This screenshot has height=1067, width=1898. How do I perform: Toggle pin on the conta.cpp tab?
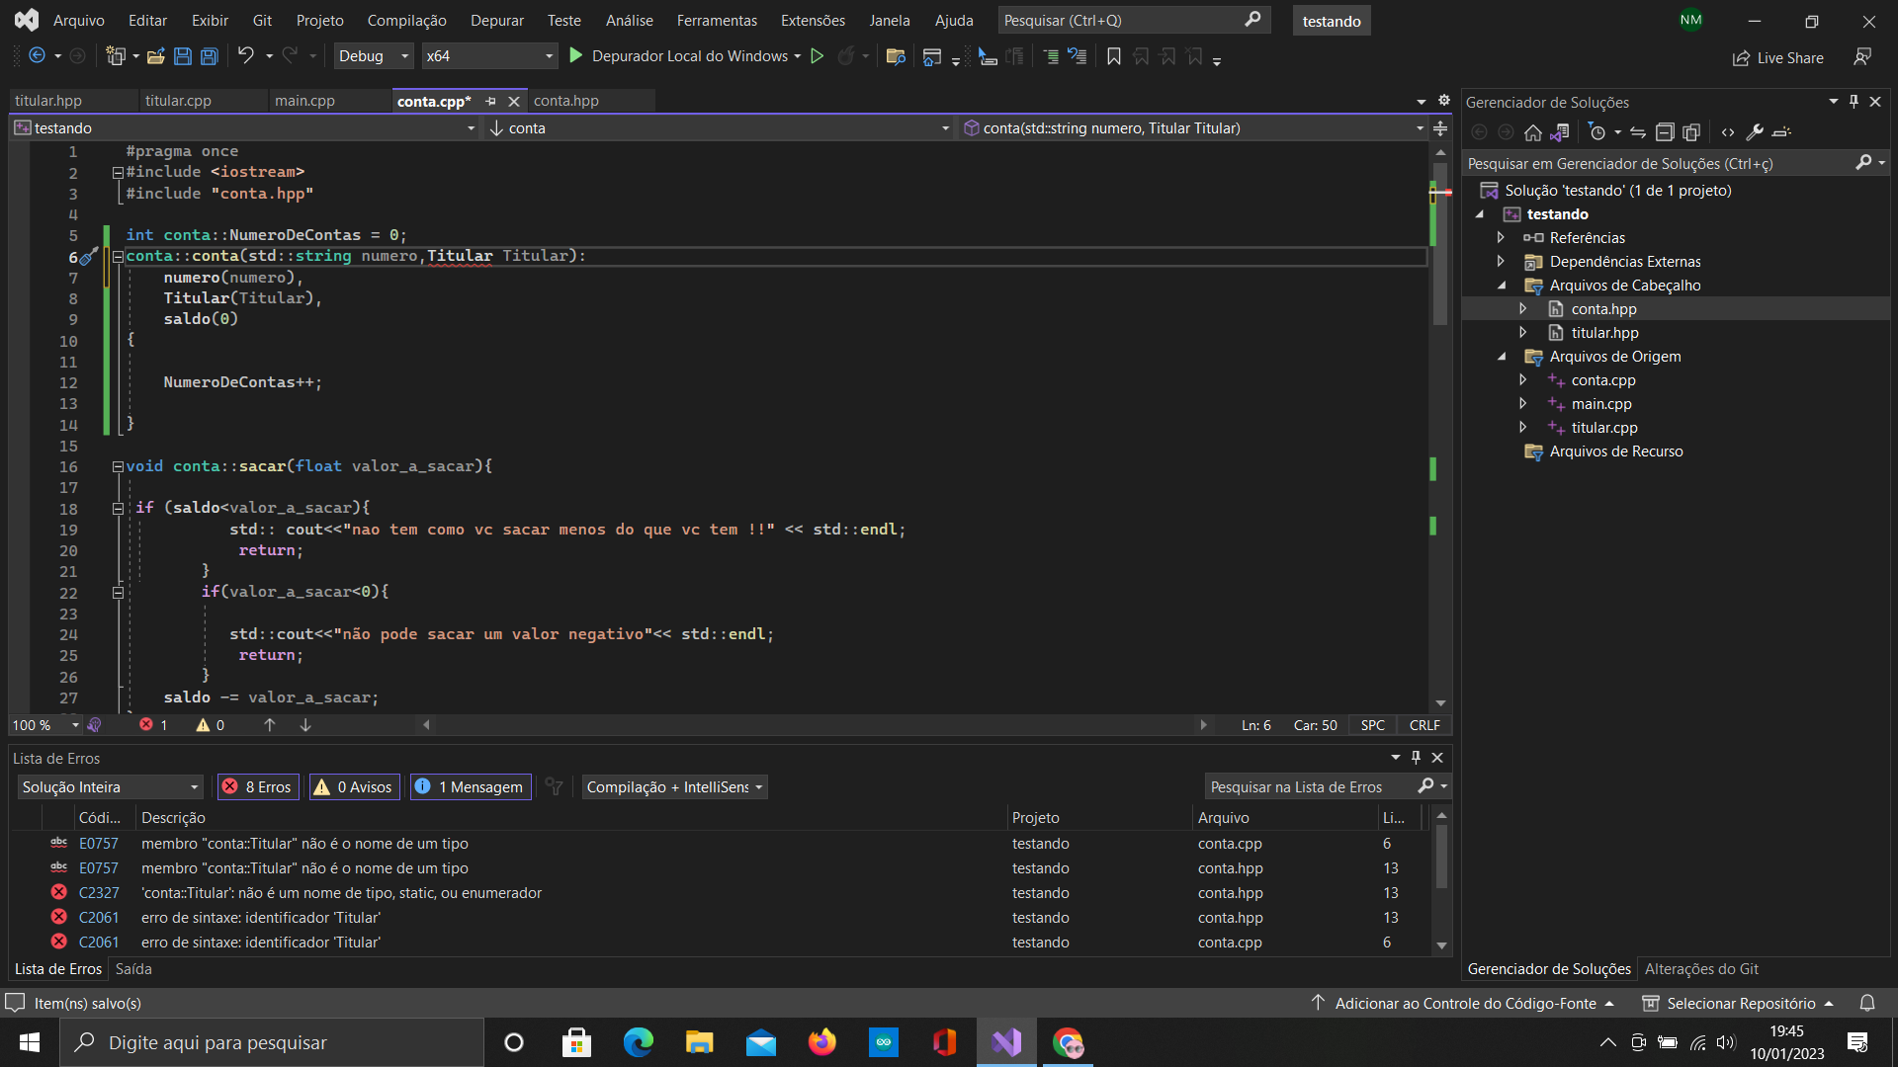(x=490, y=102)
